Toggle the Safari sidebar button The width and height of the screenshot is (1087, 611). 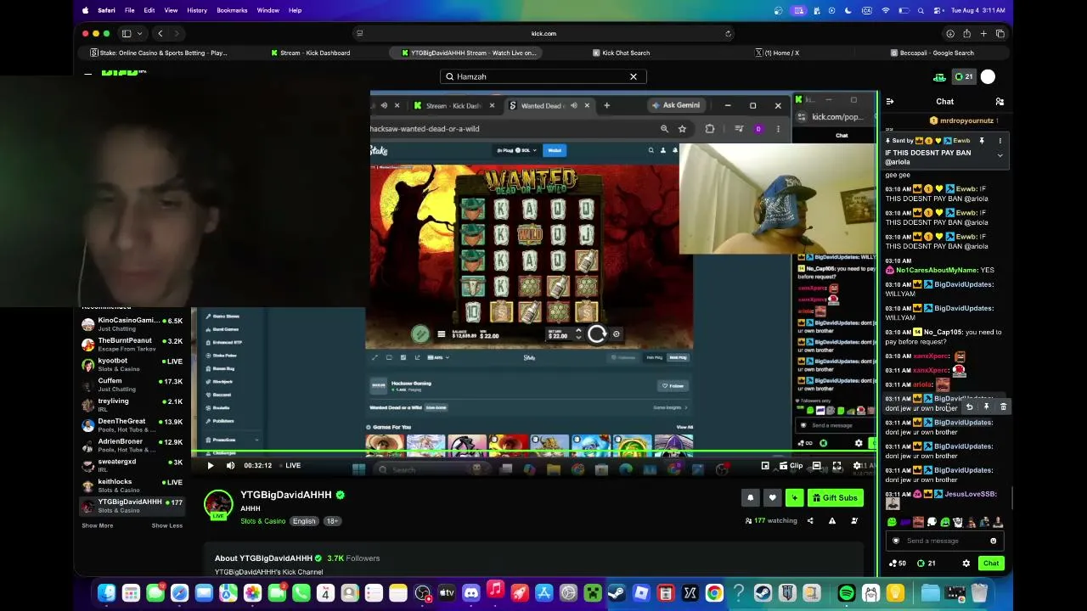coord(127,33)
